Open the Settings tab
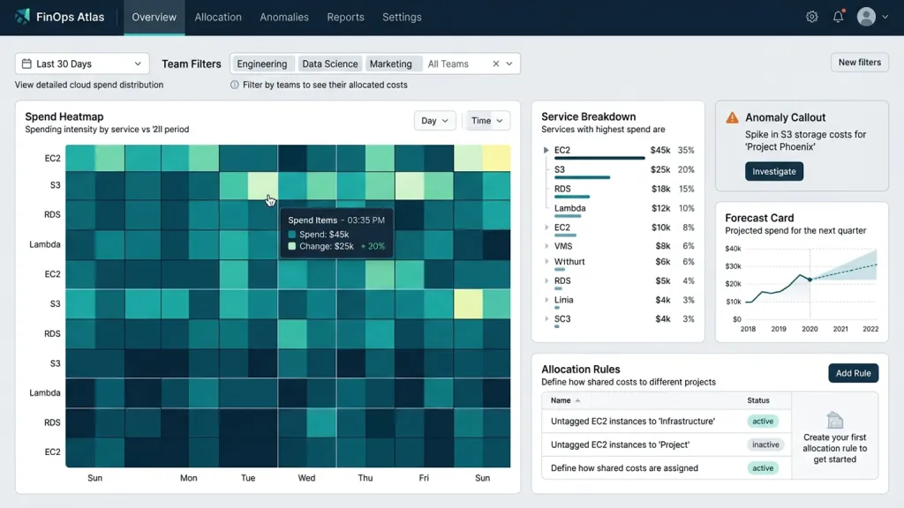 [x=402, y=18]
